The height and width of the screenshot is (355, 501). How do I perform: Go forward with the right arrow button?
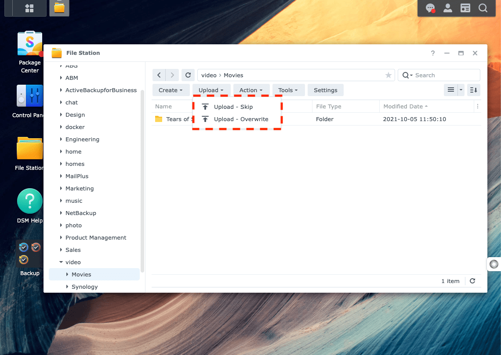(172, 75)
